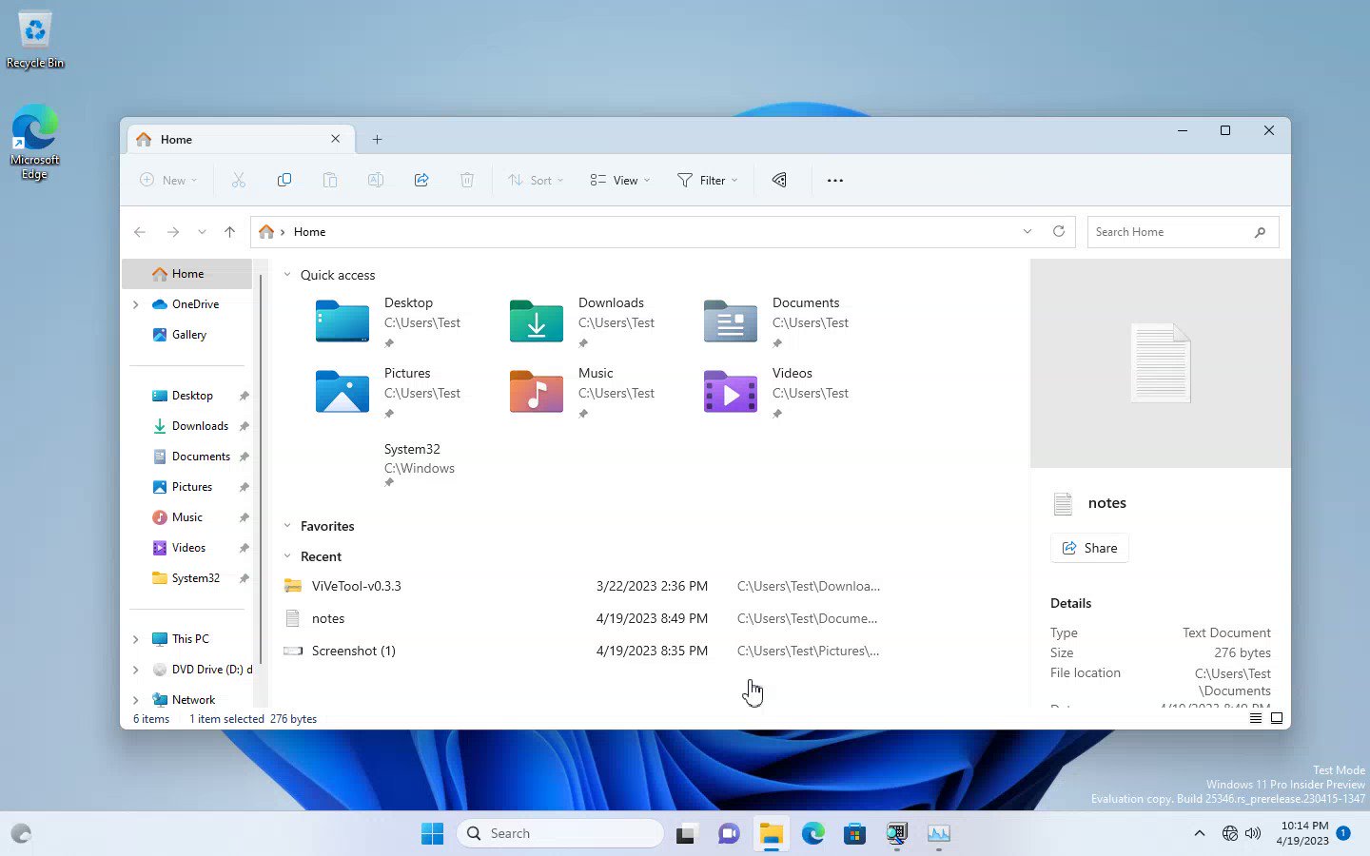
Task: Expand This PC in sidebar
Action: 135,638
